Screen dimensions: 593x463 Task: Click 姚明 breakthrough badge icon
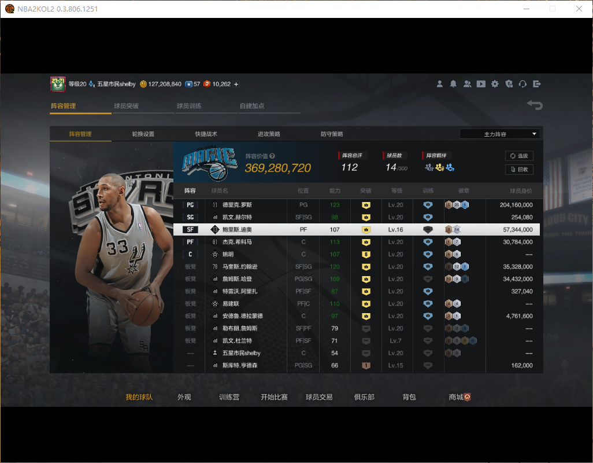tap(366, 255)
